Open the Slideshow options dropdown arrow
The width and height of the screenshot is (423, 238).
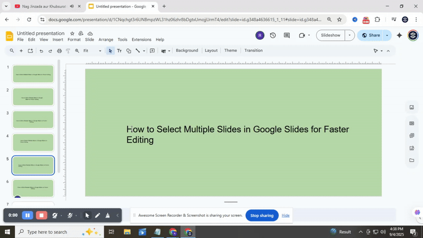coord(350,35)
